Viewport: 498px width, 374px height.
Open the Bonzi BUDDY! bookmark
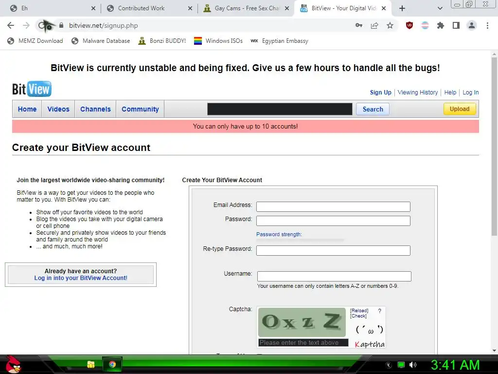pyautogui.click(x=162, y=41)
